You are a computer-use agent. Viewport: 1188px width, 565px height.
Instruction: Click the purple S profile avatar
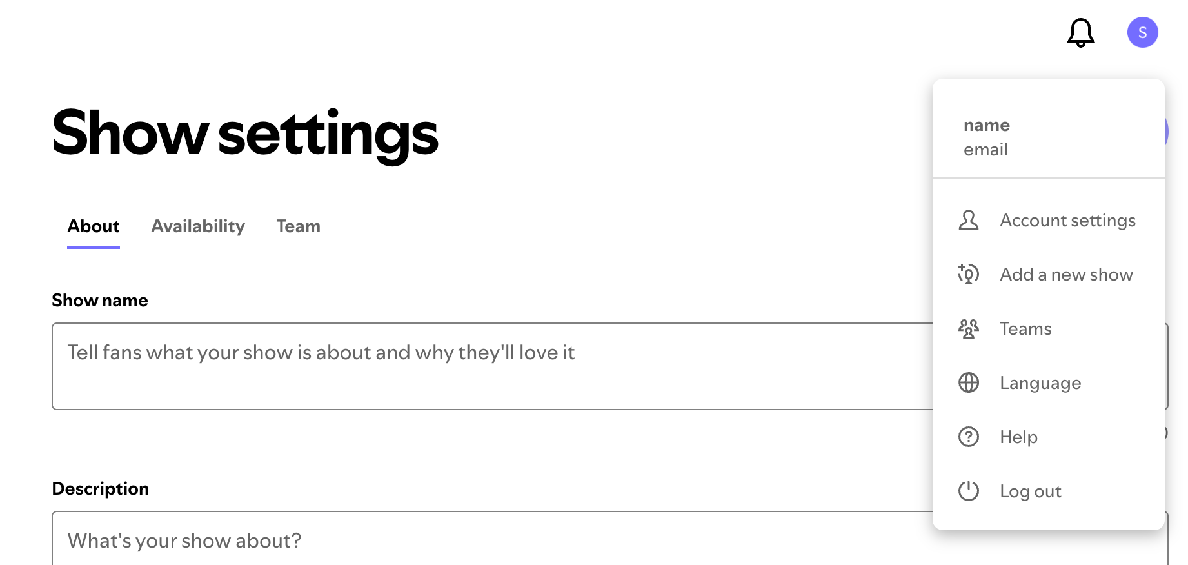tap(1142, 32)
